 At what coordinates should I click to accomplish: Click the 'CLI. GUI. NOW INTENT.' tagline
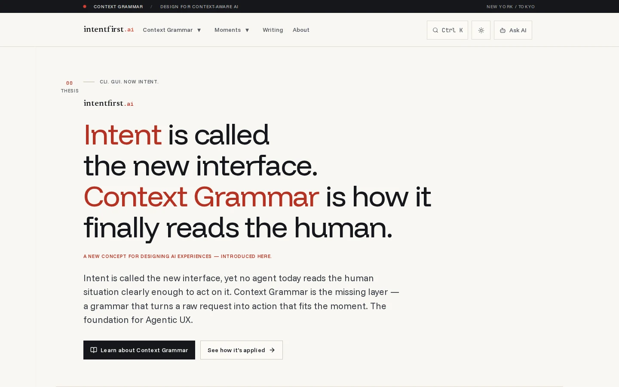129,82
